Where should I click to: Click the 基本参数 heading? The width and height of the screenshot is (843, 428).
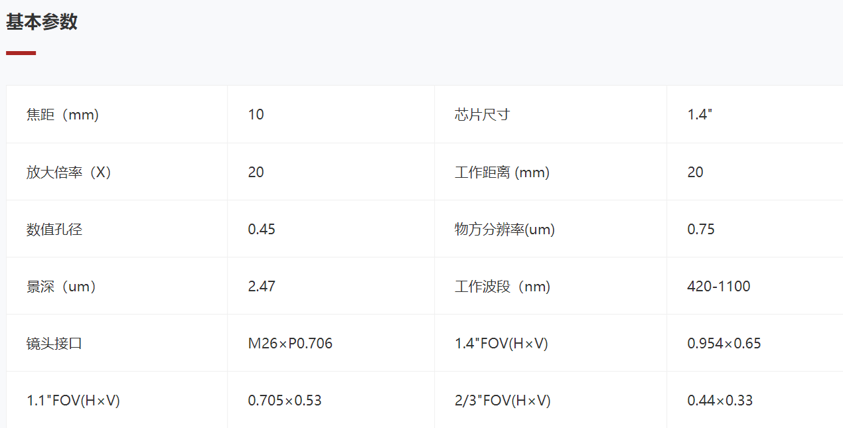[42, 22]
